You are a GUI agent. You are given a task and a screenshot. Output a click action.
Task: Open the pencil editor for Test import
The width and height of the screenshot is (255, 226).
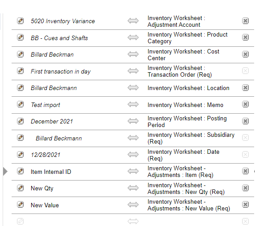[21, 104]
